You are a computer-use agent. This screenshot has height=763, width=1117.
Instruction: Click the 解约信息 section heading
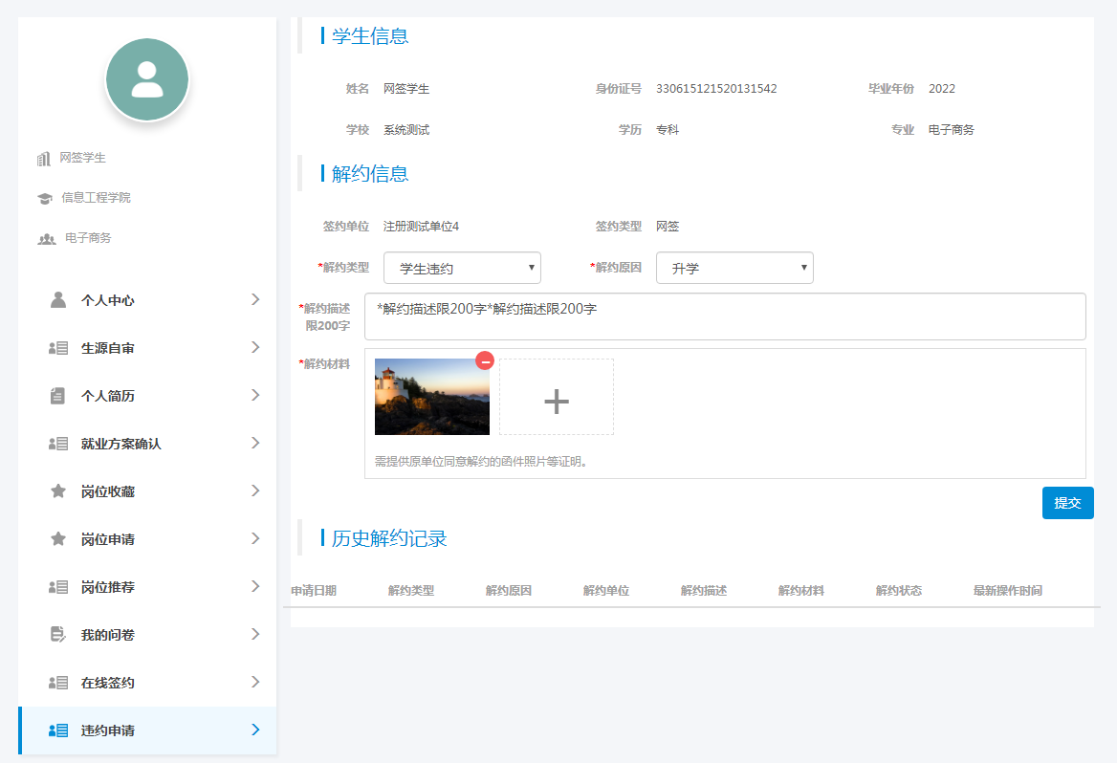[370, 173]
